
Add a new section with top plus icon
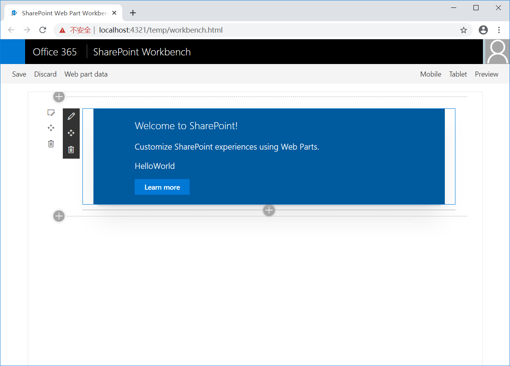pyautogui.click(x=59, y=97)
